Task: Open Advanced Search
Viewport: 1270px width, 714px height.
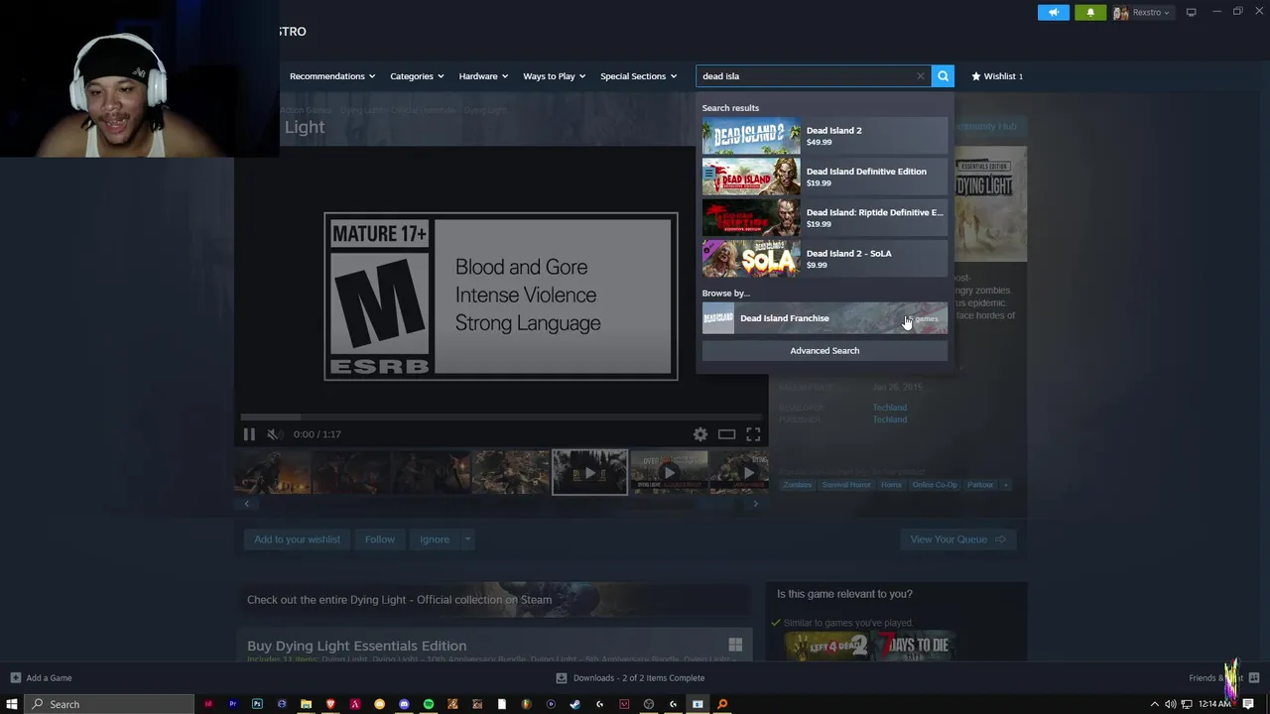Action: tap(825, 350)
